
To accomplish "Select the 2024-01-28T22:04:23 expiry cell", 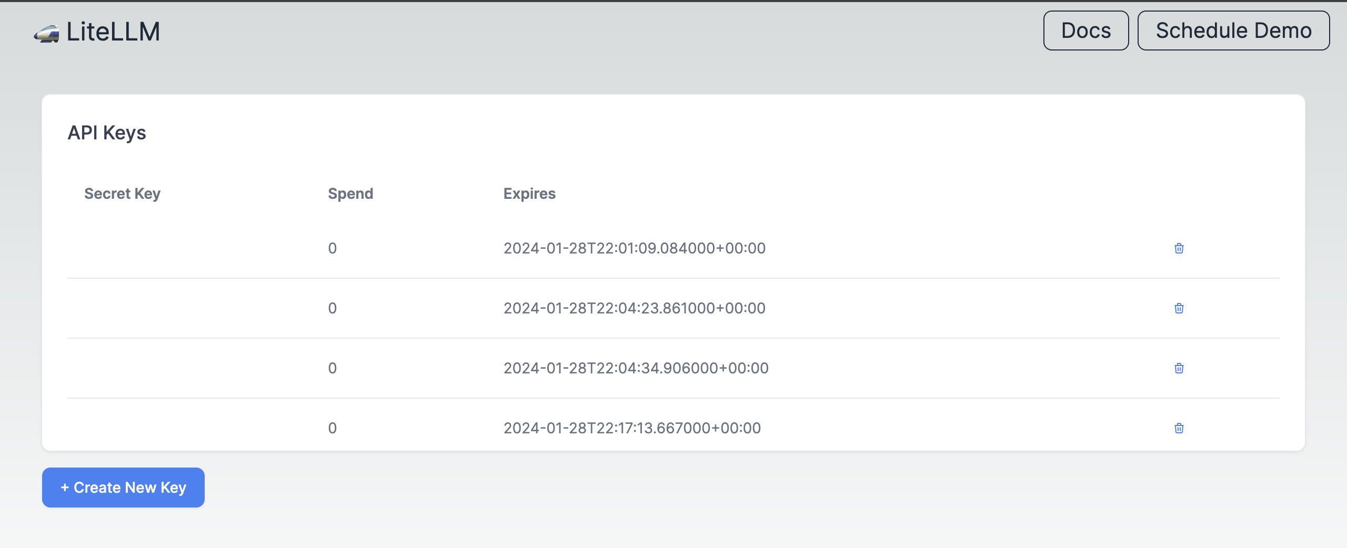I will click(x=634, y=308).
